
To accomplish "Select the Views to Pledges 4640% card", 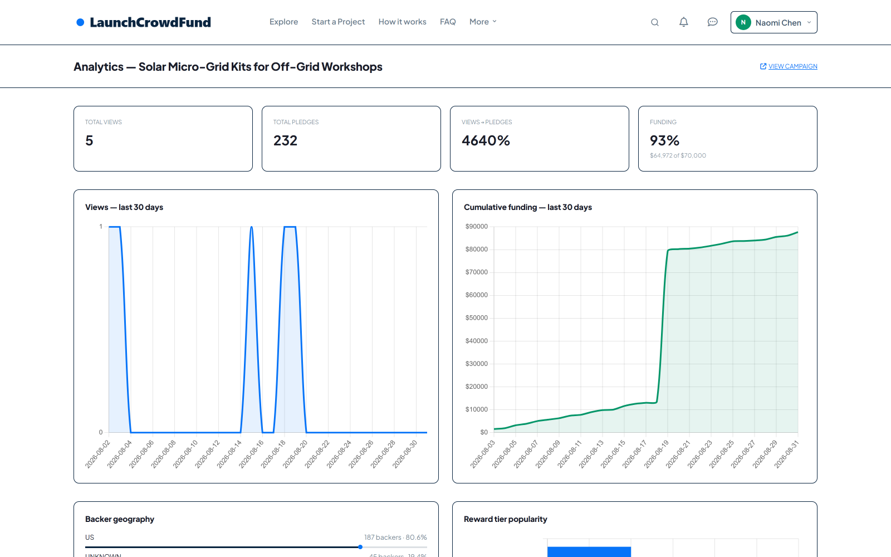I will click(540, 139).
